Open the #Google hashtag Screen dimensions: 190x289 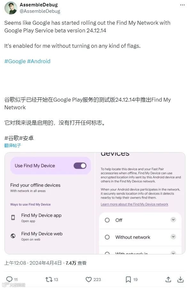tap(15, 61)
